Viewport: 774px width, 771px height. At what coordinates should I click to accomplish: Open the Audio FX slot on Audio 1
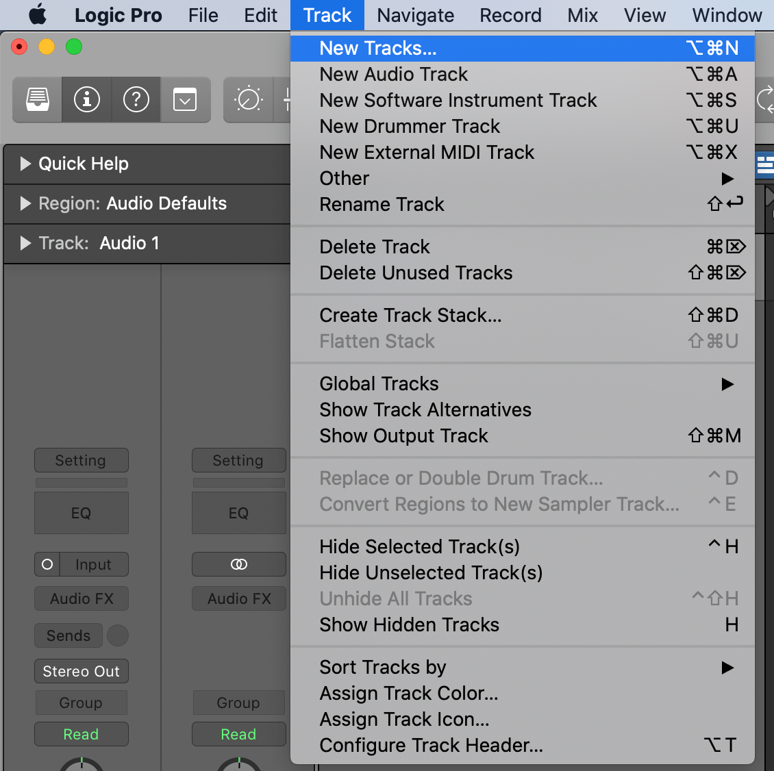click(81, 598)
